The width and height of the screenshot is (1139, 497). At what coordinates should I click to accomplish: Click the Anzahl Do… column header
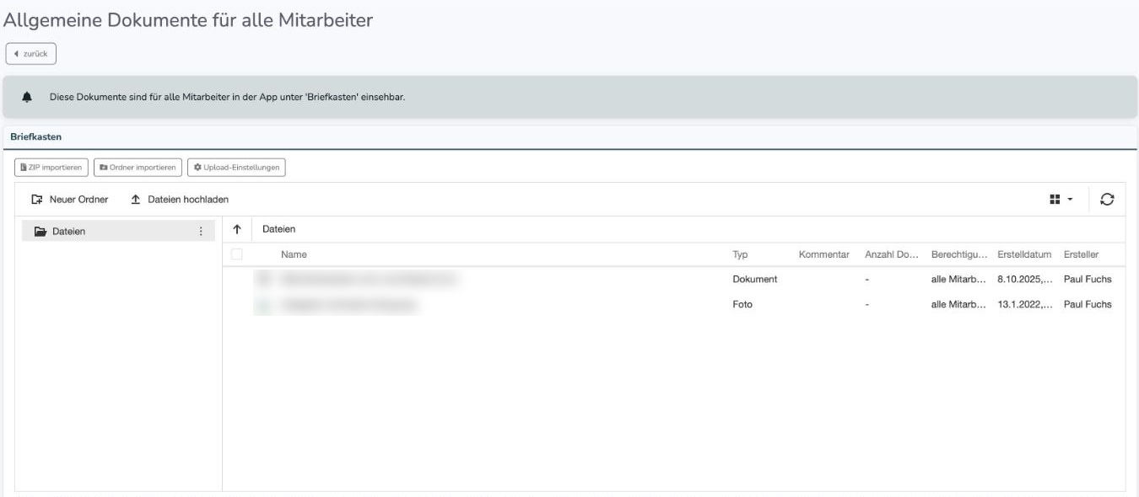(891, 254)
